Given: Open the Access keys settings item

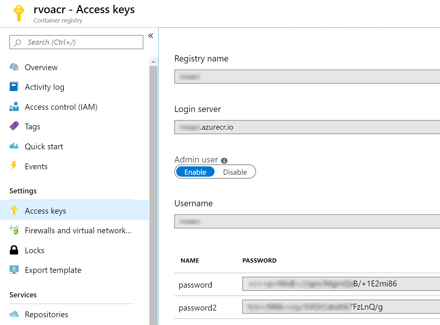Looking at the screenshot, I should click(x=45, y=211).
